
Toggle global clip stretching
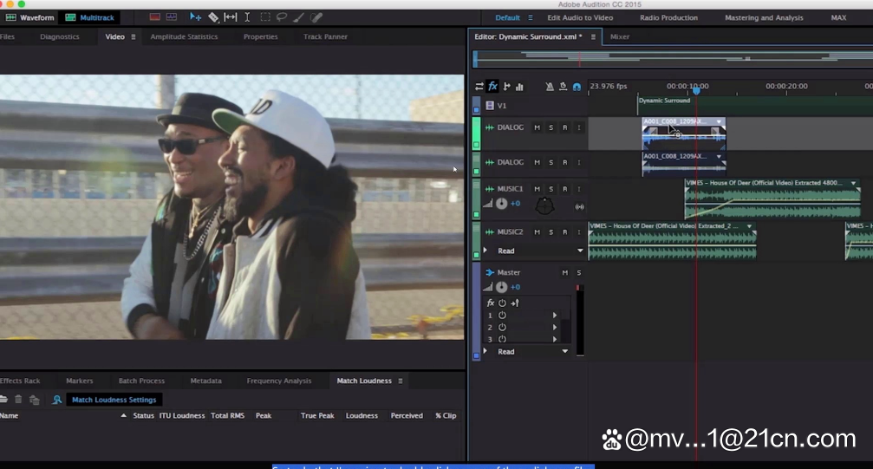click(x=563, y=87)
